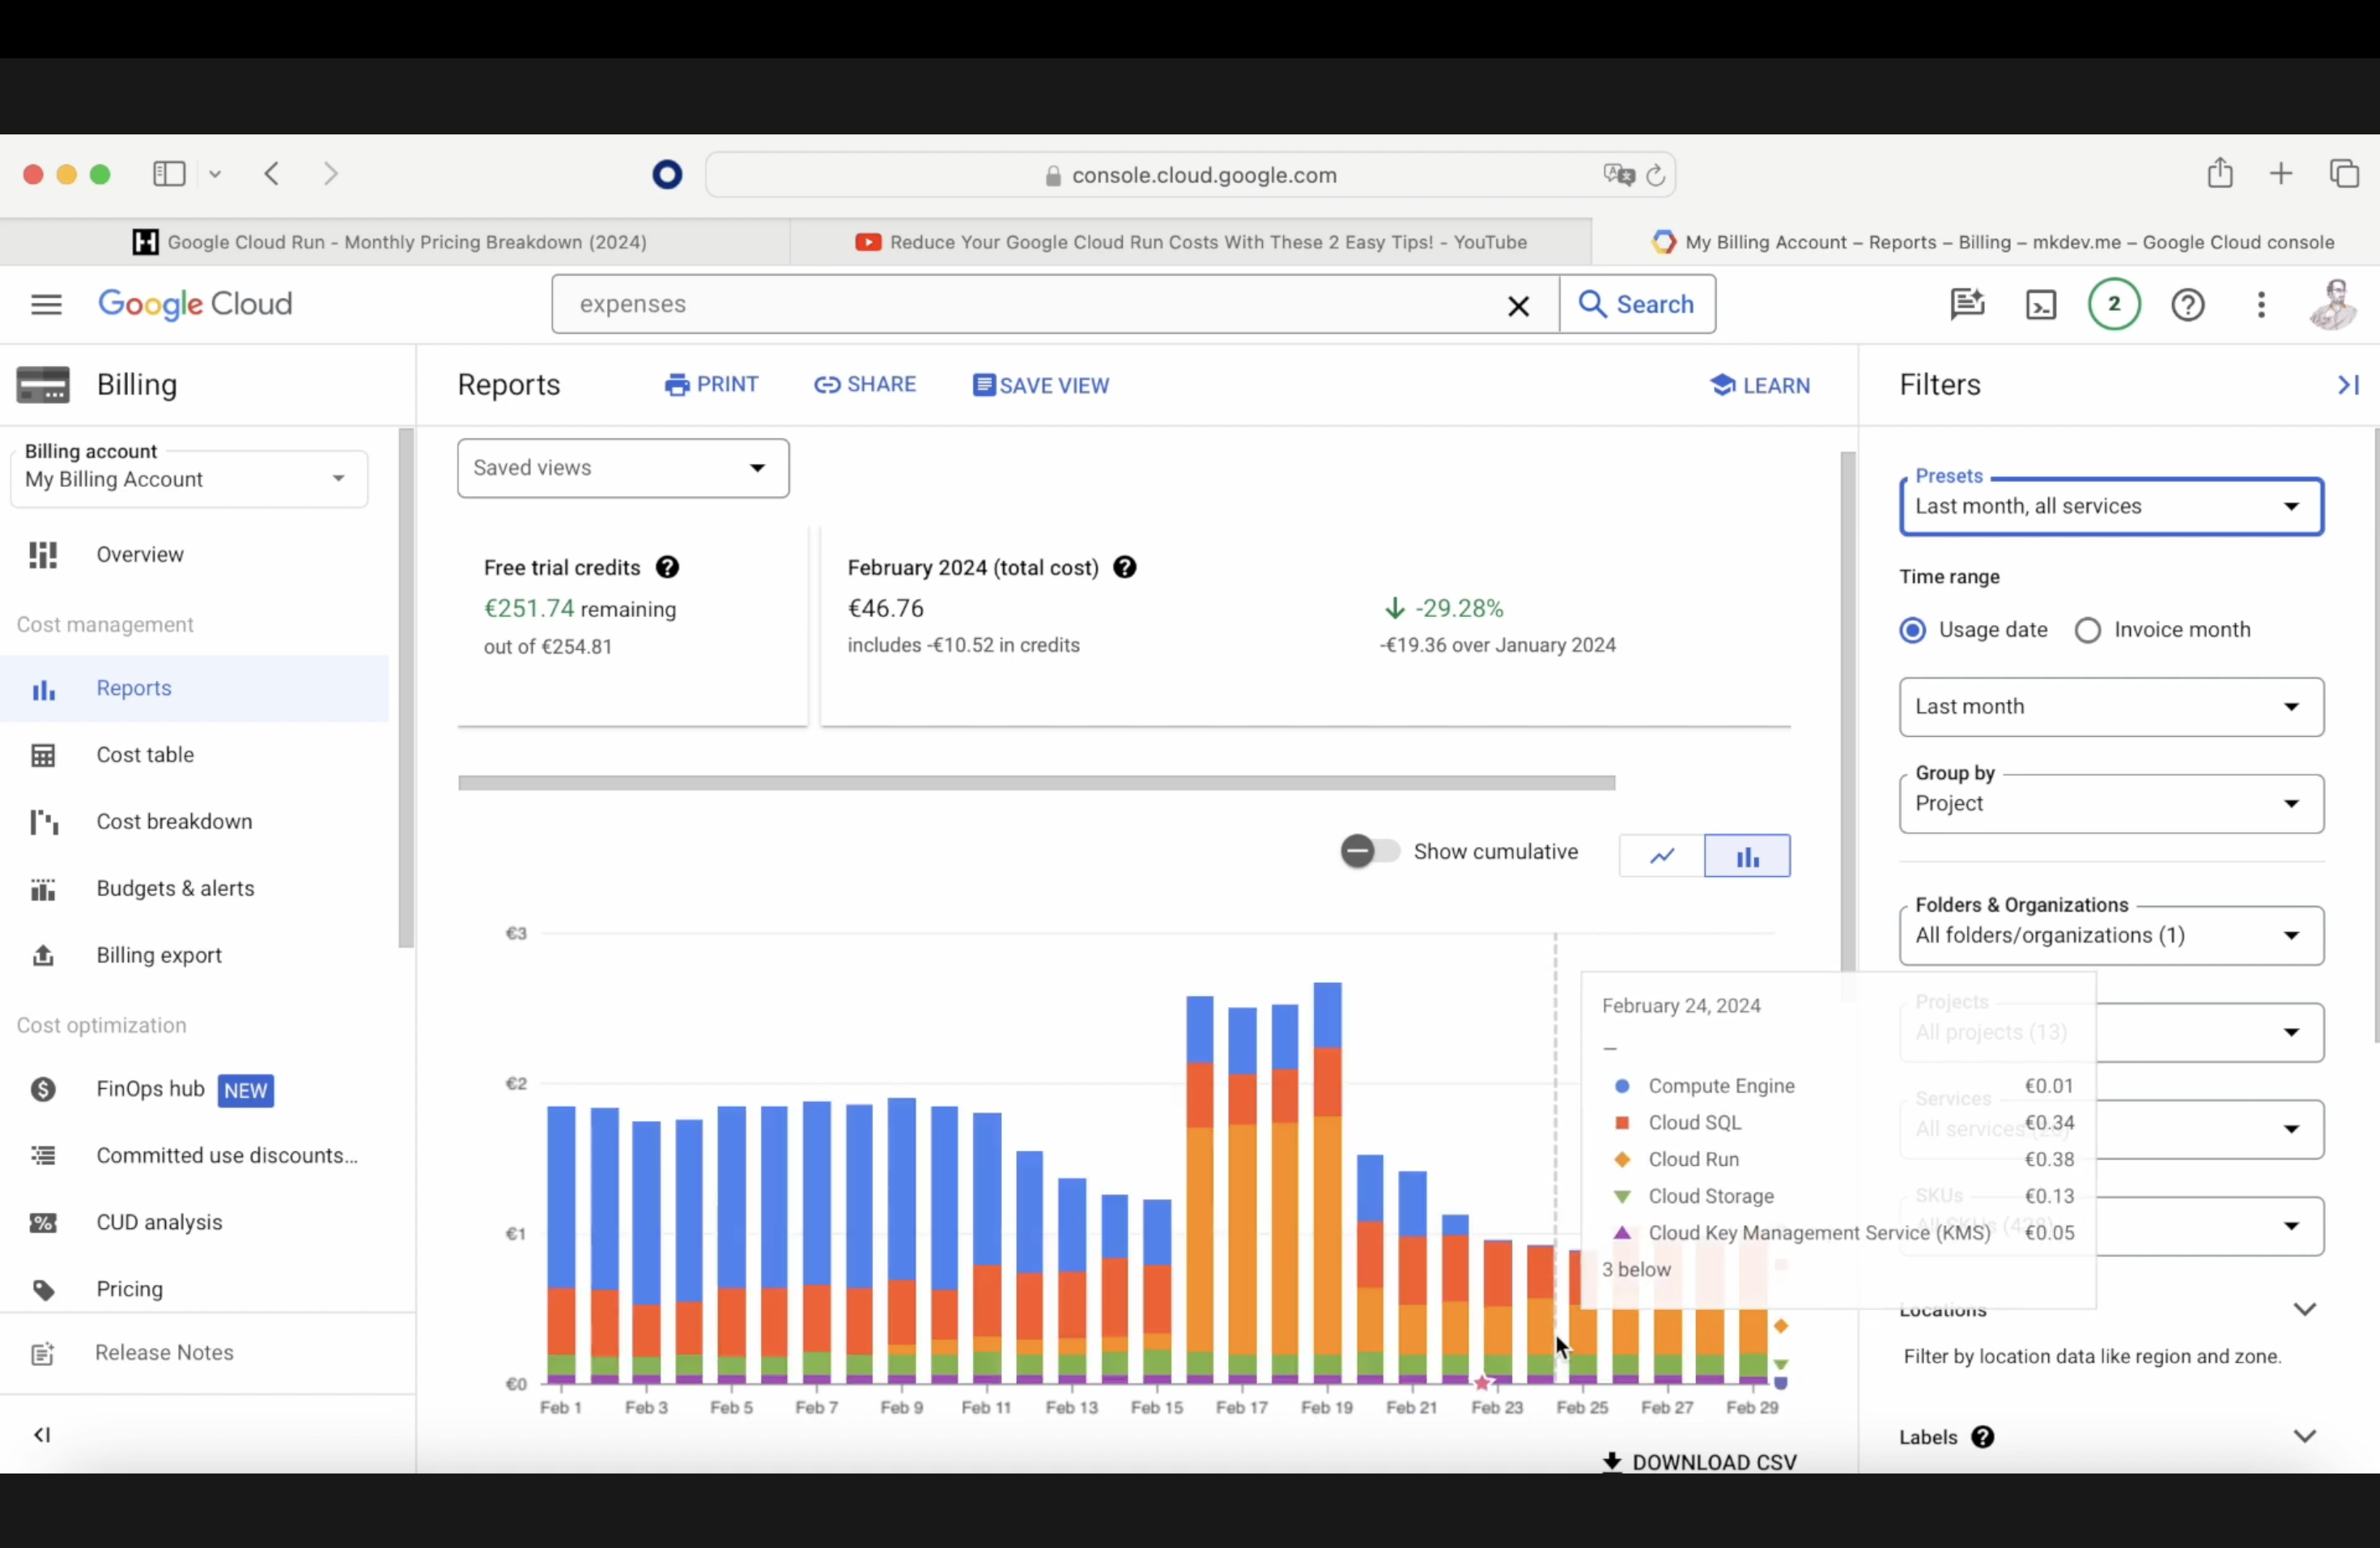The height and width of the screenshot is (1548, 2380).
Task: Switch to YouTube Reduce Cloud Run Costs tab
Action: click(1190, 242)
